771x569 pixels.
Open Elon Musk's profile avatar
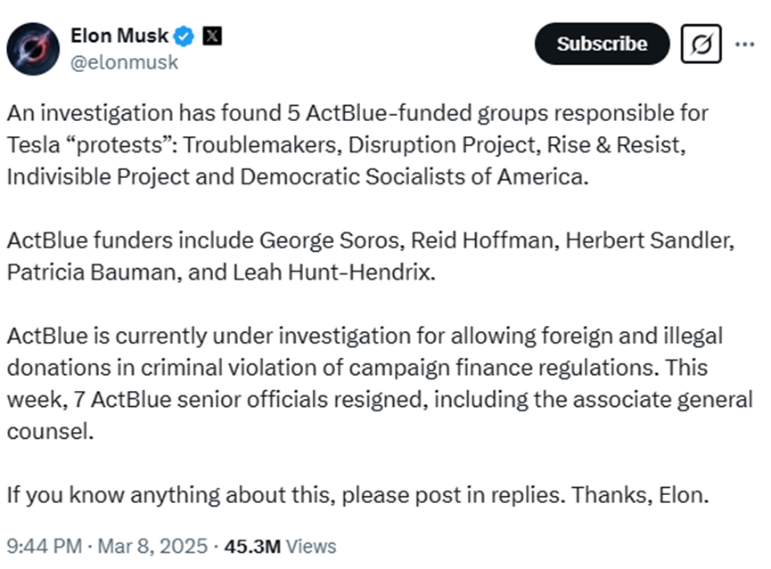pyautogui.click(x=33, y=48)
